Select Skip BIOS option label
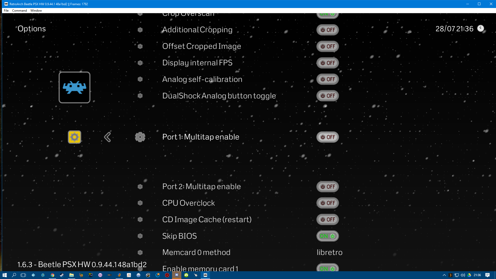Viewport: 496px width, 279px height. click(x=180, y=236)
